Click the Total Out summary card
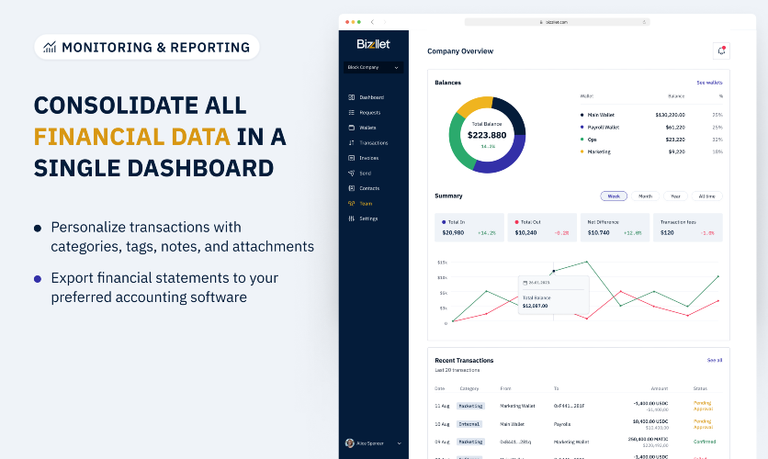The width and height of the screenshot is (768, 459). pyautogui.click(x=542, y=228)
